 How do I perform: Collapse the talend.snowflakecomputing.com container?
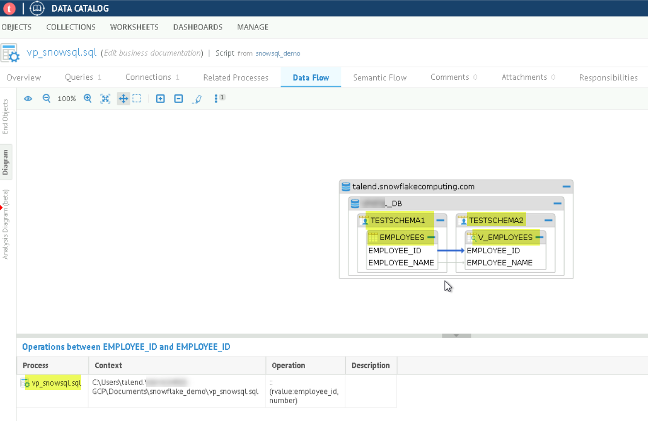tap(566, 187)
